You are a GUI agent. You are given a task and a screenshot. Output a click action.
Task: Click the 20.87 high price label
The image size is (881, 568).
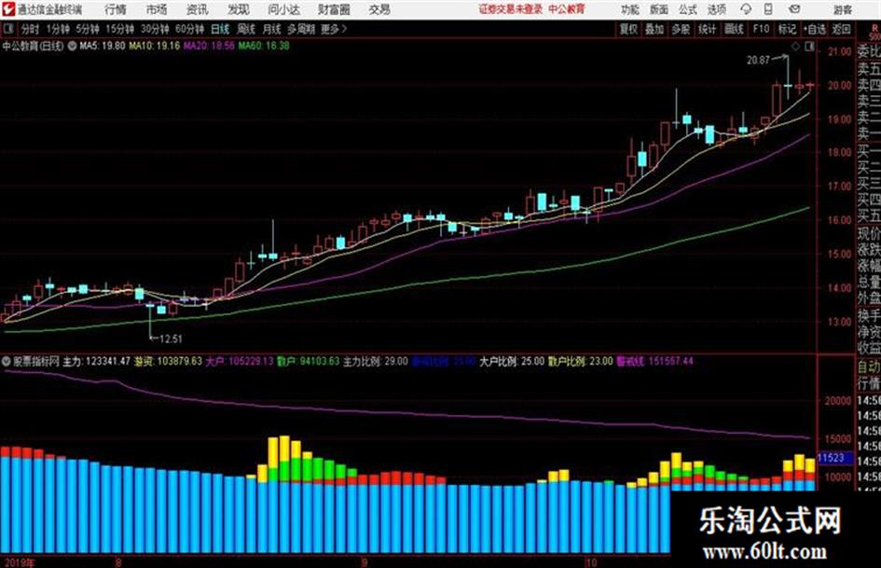(758, 61)
